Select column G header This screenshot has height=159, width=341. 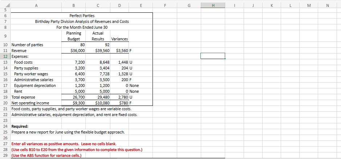pos(189,5)
